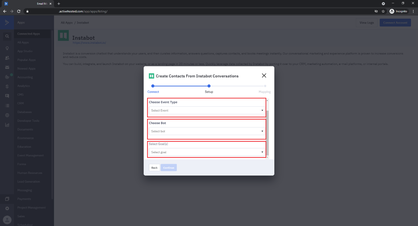The height and width of the screenshot is (226, 418).
Task: Click the browser address bar URL
Action: pyautogui.click(x=83, y=11)
